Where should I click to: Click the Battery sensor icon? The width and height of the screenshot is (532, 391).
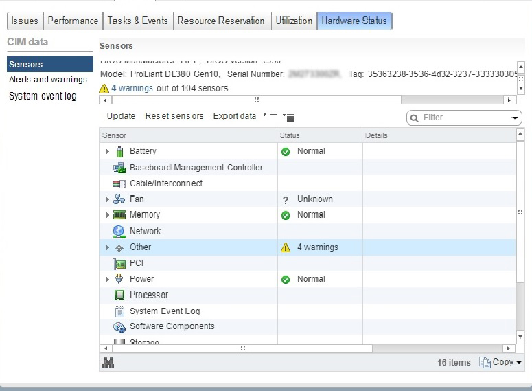tap(119, 151)
